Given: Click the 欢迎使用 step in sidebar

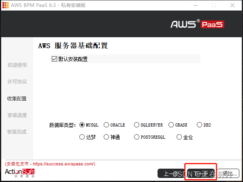Looking at the screenshot, I should (x=17, y=65).
